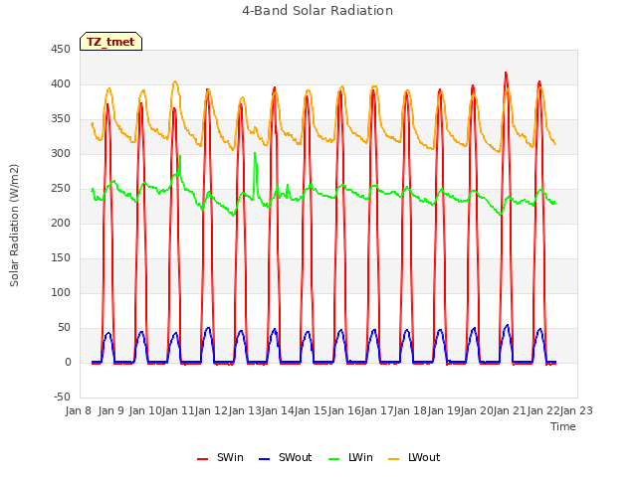Click the Solar Radiation (W/m2) axis label
This screenshot has height=477, width=637.
[14, 226]
